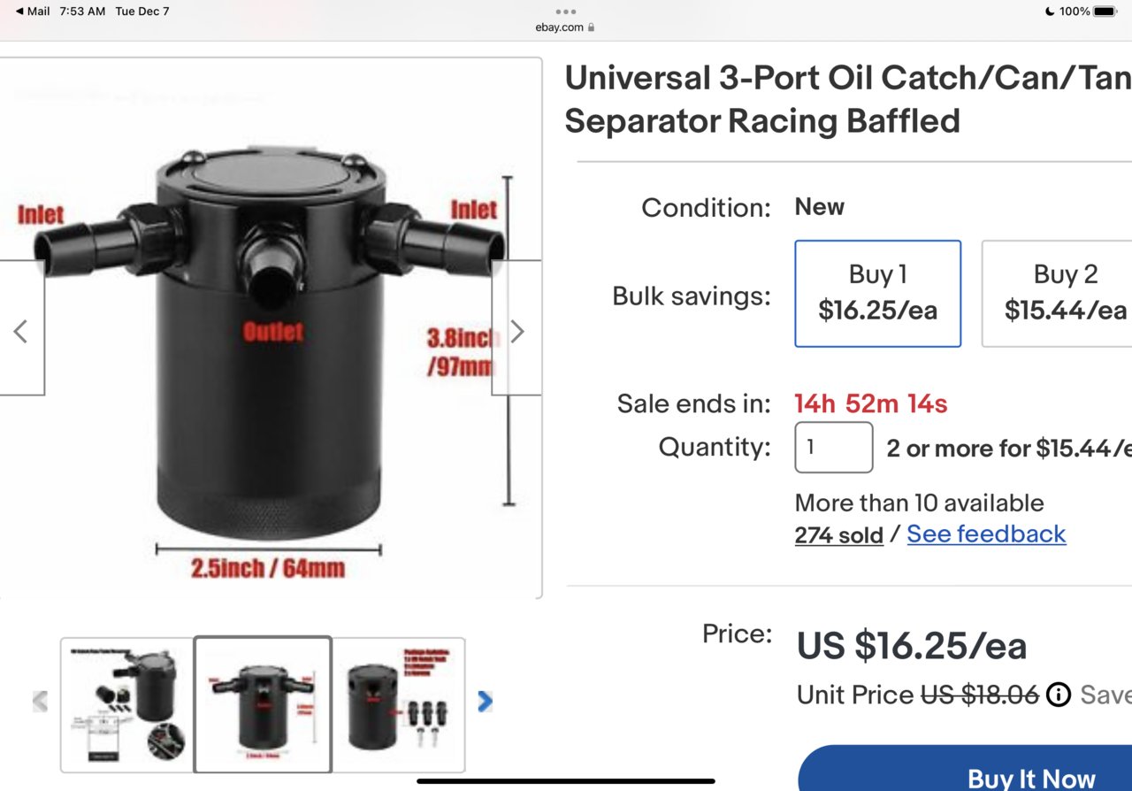
Task: Advance thumbnail strip with blue right arrow
Action: coord(485,702)
